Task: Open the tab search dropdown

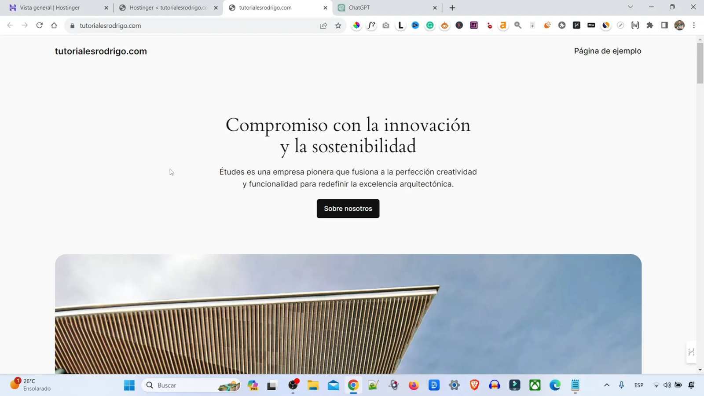Action: (630, 7)
